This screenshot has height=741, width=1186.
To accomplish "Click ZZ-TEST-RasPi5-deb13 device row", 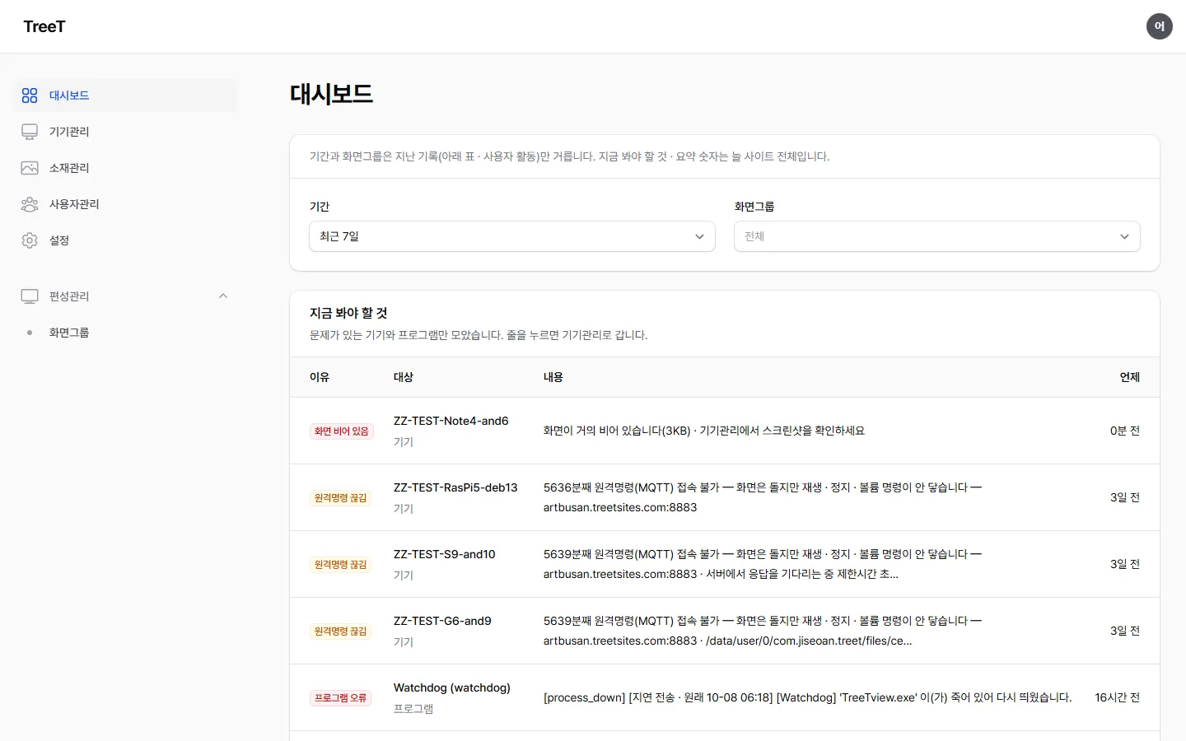I will click(725, 497).
